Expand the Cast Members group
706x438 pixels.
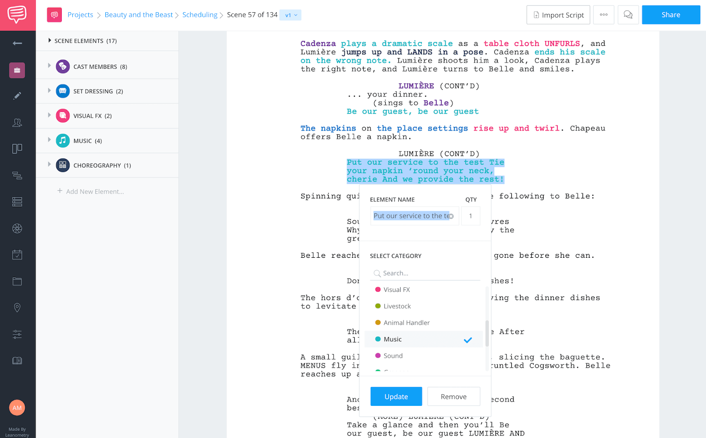click(49, 66)
